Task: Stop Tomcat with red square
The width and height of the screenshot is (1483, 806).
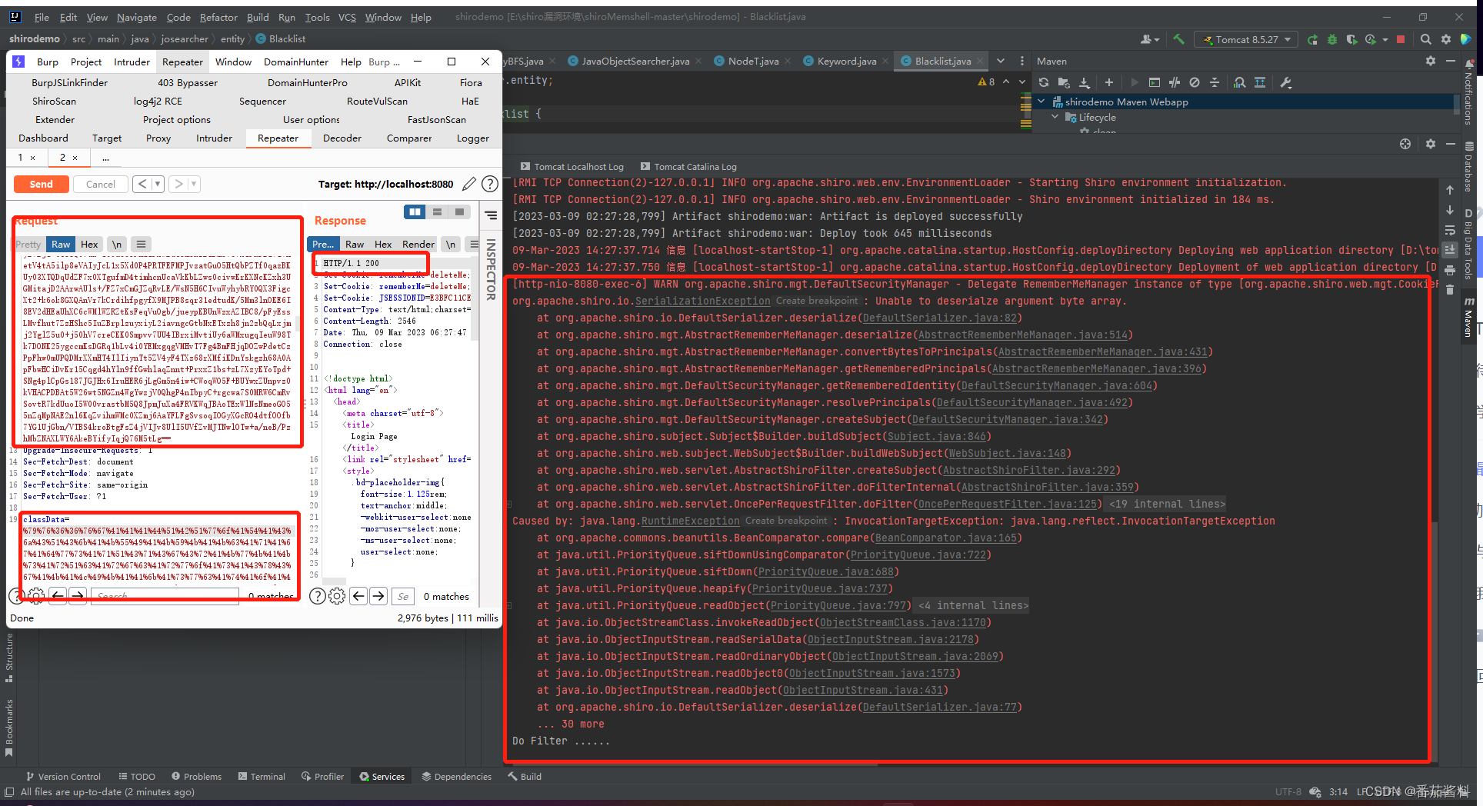Action: tap(1401, 39)
